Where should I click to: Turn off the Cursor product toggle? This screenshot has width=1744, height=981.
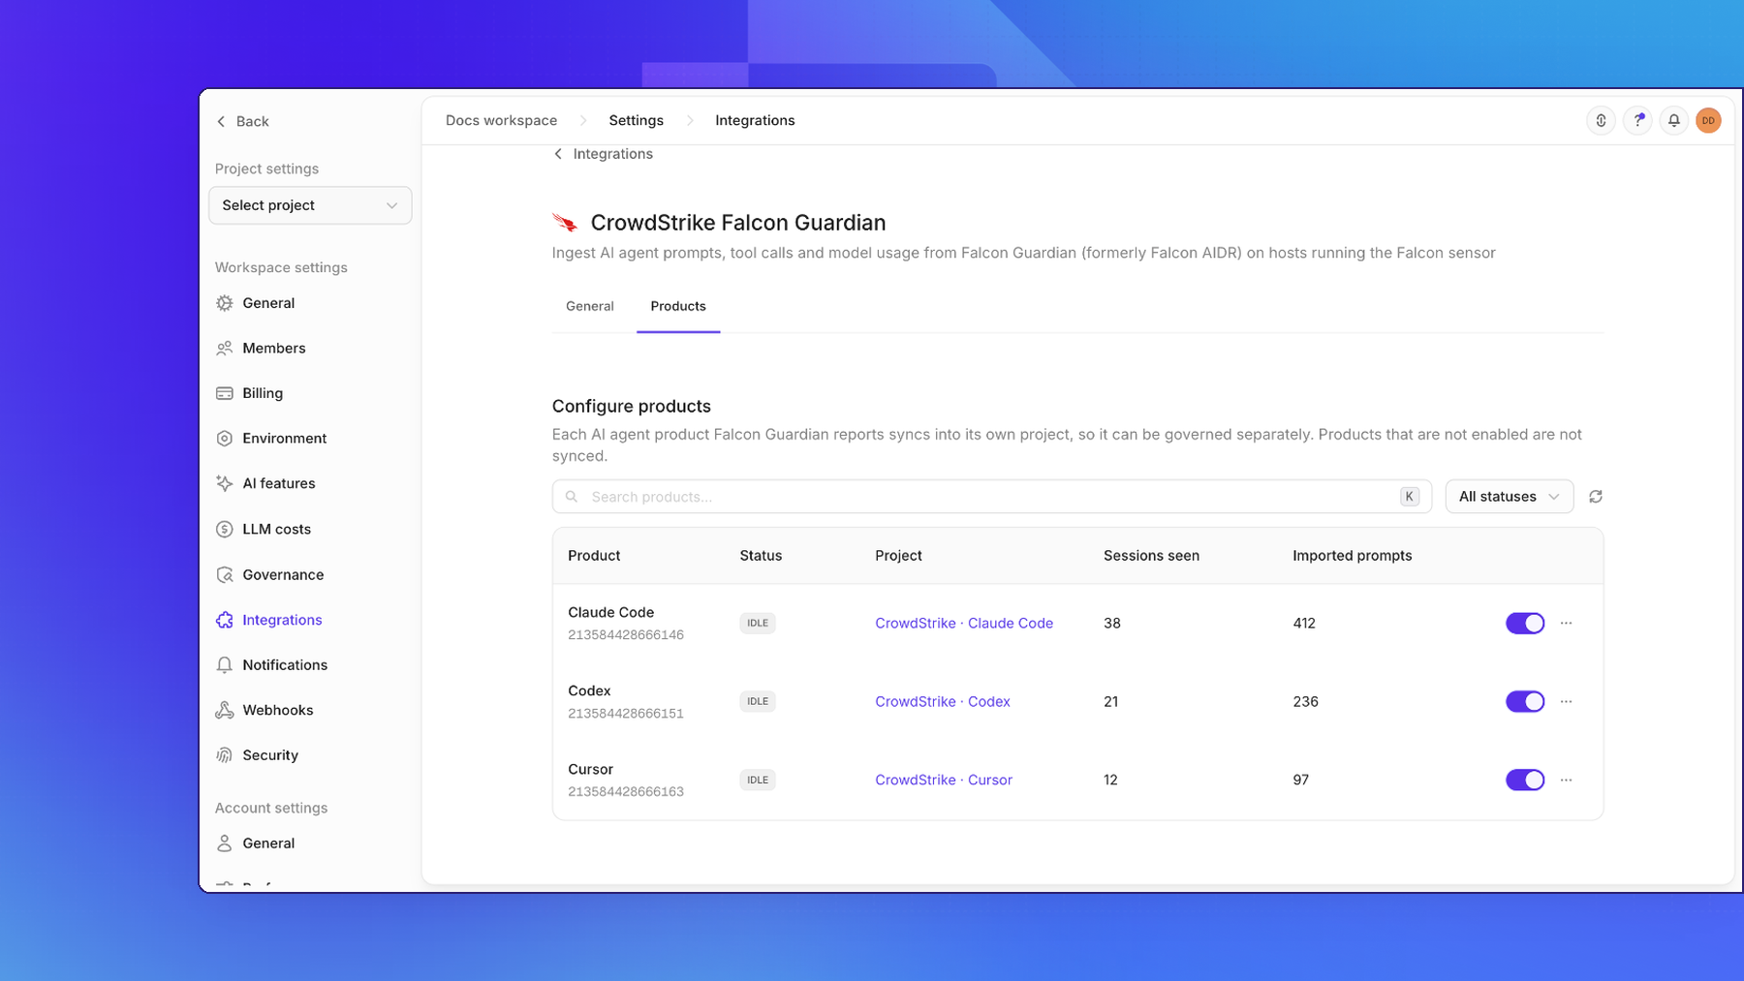pyautogui.click(x=1525, y=780)
